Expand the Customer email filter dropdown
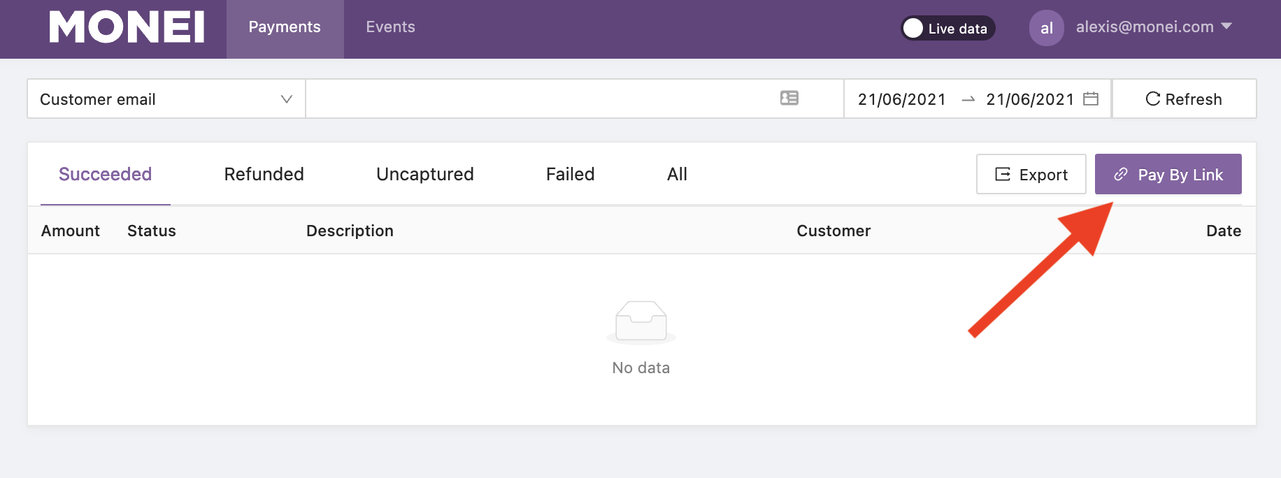The image size is (1281, 478). tap(166, 99)
